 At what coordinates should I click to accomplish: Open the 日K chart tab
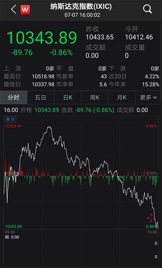click(x=68, y=97)
